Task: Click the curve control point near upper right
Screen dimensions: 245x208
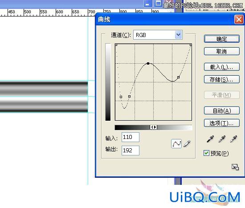Action: tap(178, 77)
